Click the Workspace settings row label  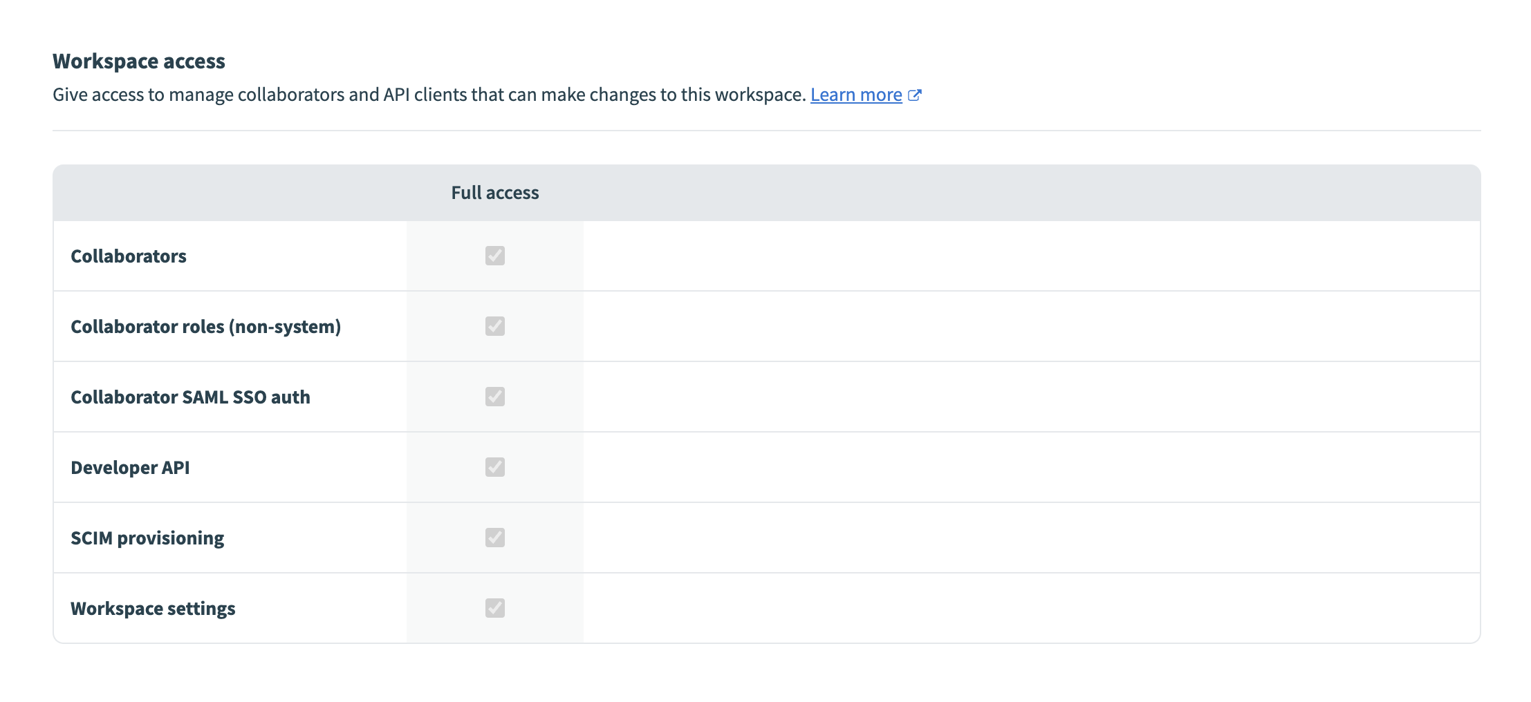[153, 609]
